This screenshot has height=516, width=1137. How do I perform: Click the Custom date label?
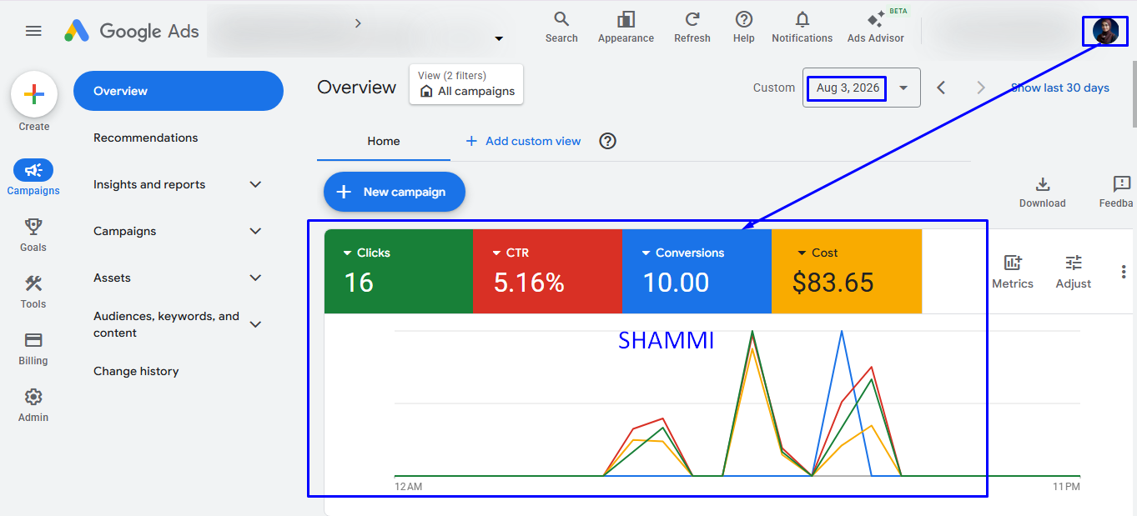pos(774,88)
